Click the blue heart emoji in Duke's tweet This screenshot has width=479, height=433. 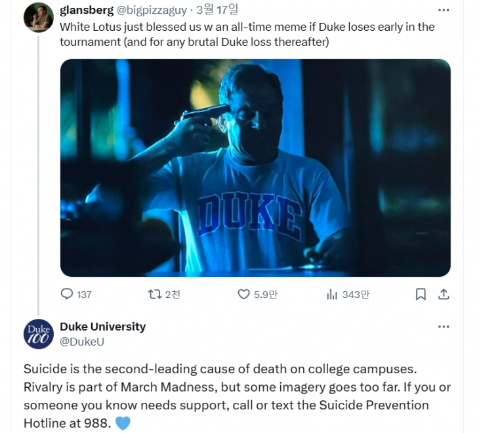coord(123,423)
